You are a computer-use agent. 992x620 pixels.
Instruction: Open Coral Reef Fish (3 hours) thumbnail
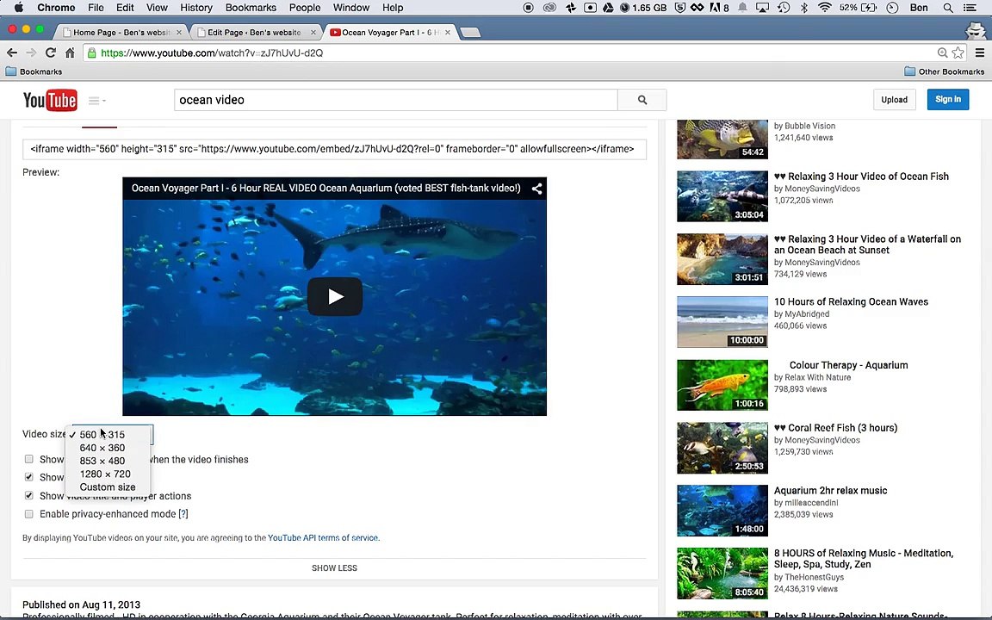pyautogui.click(x=722, y=448)
